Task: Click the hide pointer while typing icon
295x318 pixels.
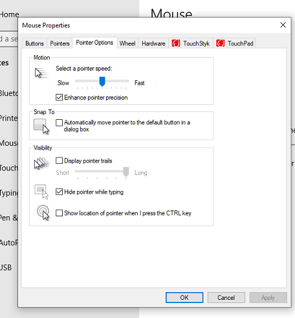Action: 41,192
